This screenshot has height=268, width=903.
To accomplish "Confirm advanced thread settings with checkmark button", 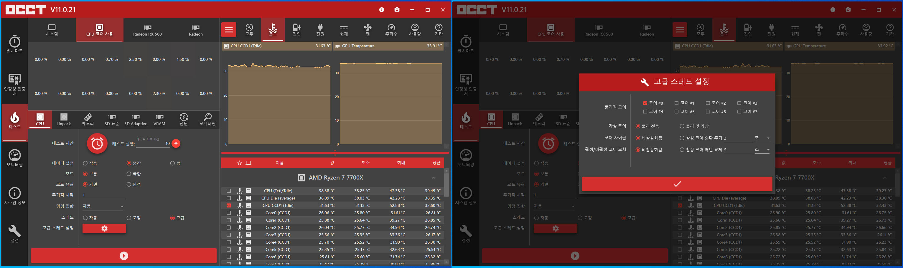I will point(677,184).
